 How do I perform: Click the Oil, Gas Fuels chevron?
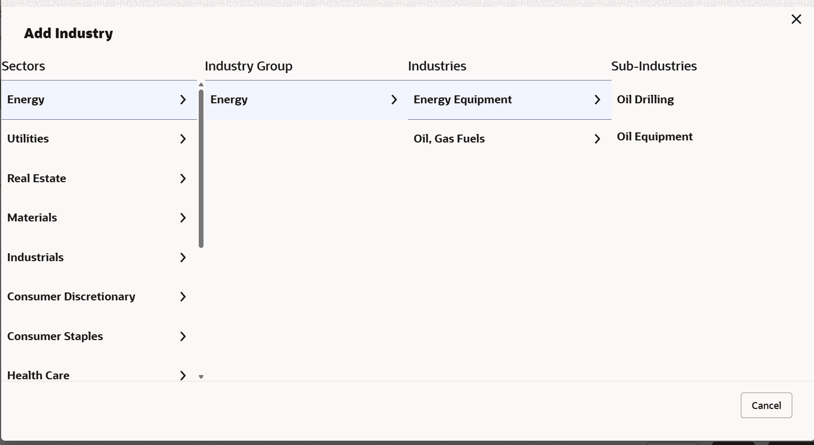click(597, 139)
